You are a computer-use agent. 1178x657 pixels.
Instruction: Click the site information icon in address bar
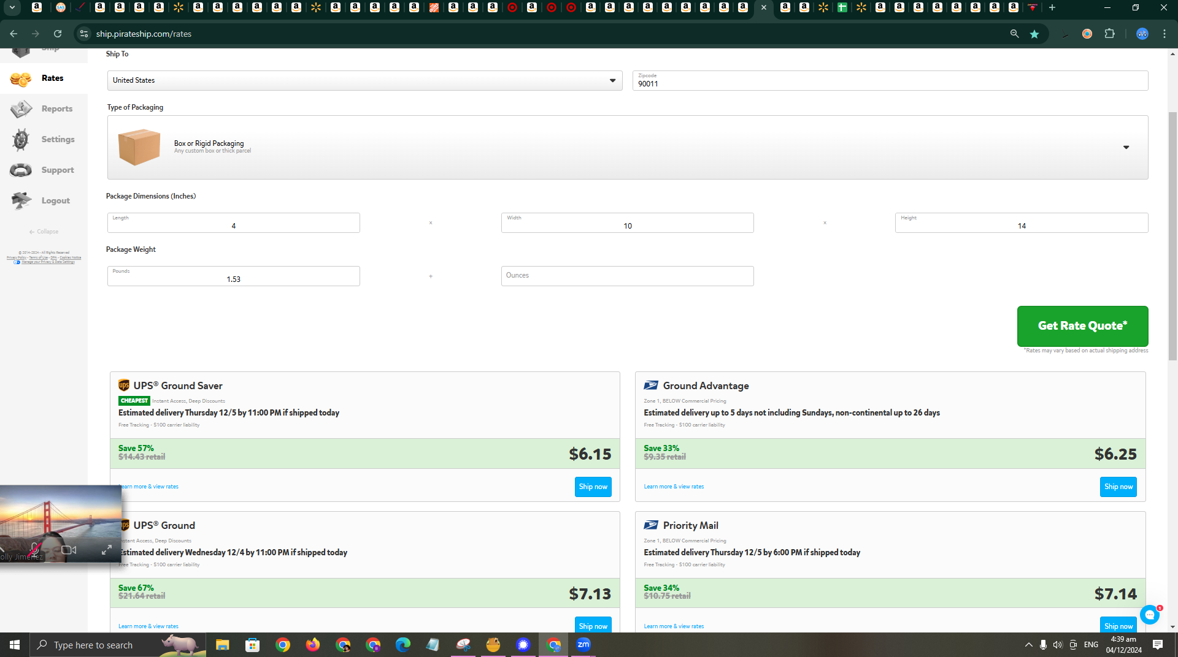click(x=84, y=34)
